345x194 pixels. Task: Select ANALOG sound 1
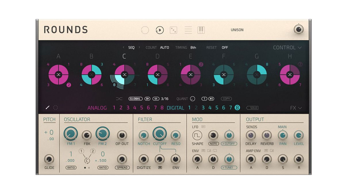pos(114,108)
